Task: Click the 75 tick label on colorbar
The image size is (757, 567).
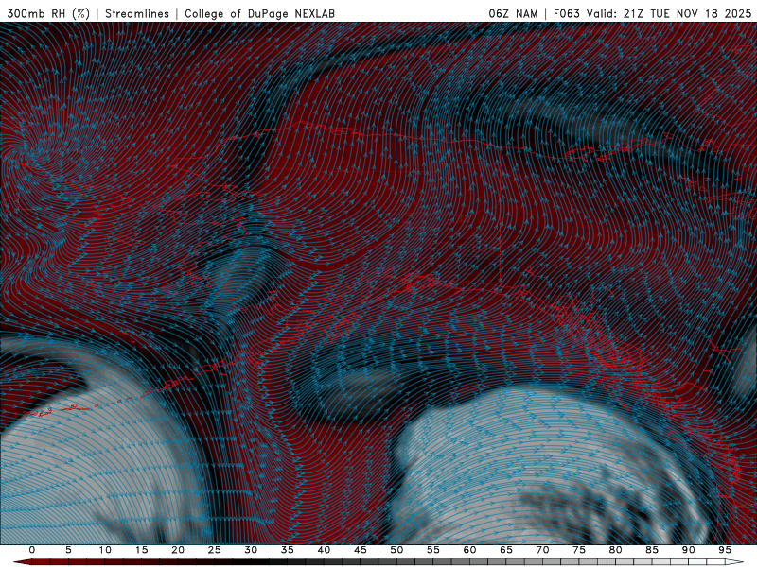Action: (579, 550)
